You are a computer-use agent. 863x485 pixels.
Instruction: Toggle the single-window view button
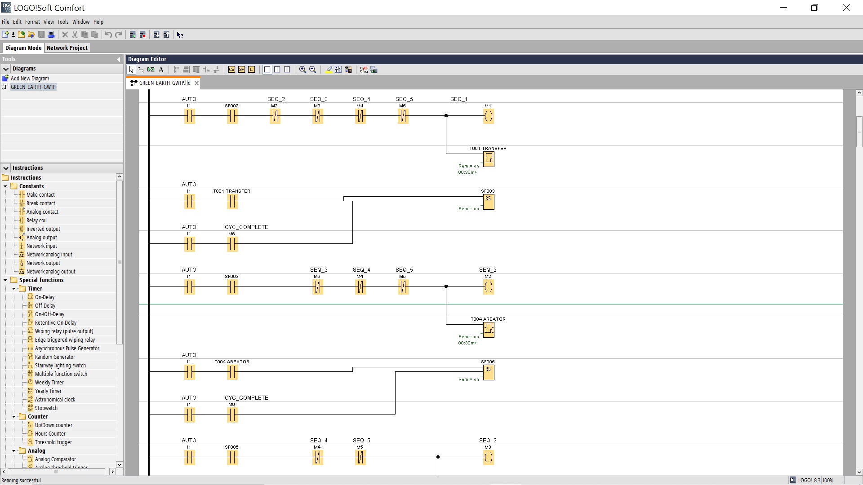pos(267,70)
